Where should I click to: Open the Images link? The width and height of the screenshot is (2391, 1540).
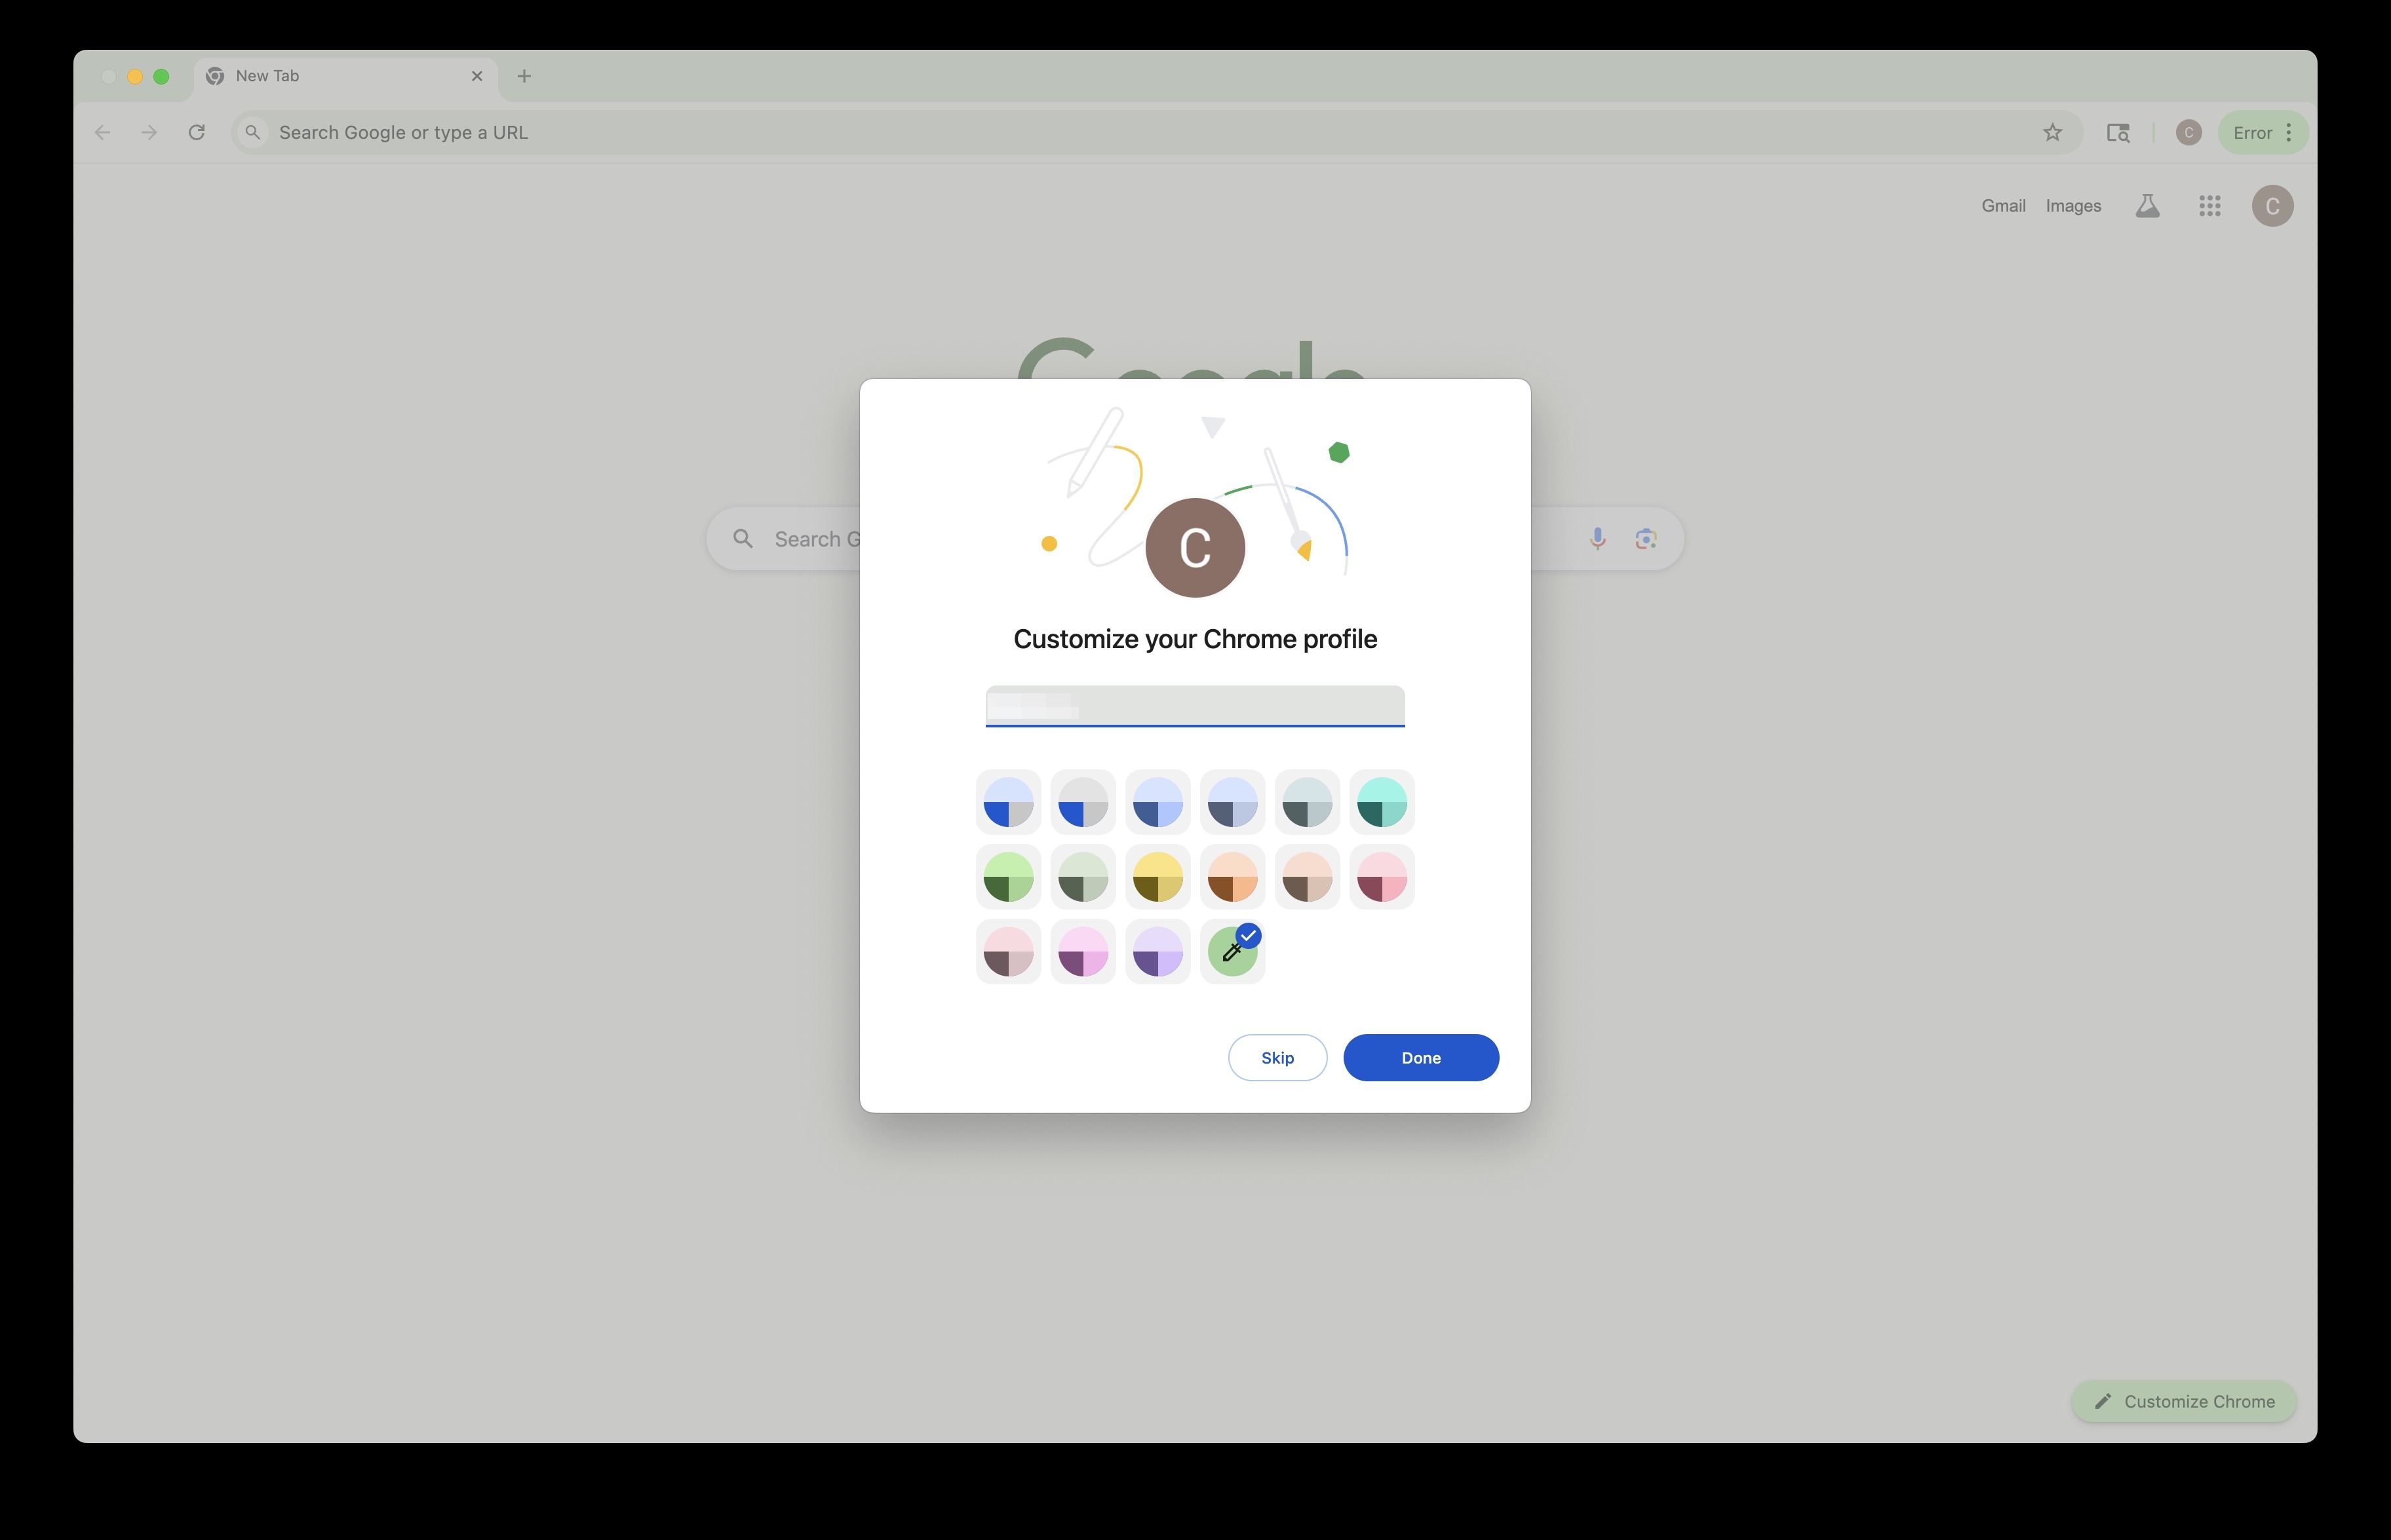[x=2073, y=206]
